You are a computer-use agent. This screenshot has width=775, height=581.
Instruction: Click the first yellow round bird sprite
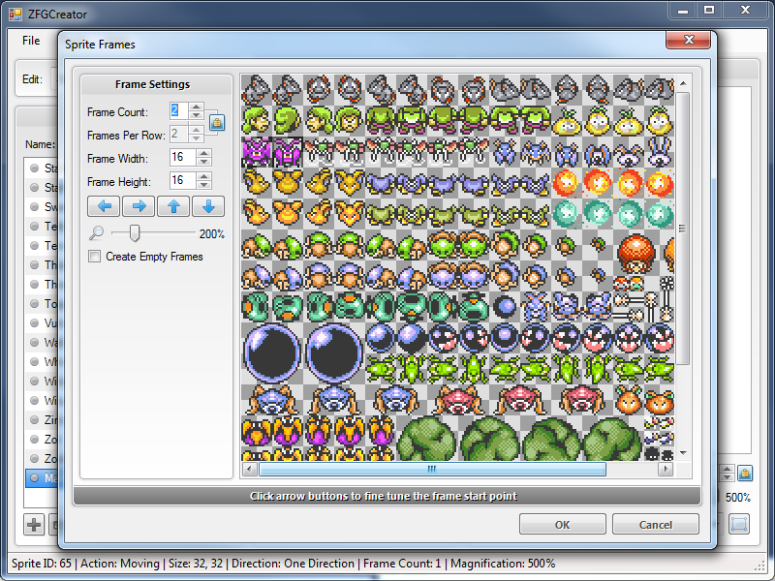567,122
